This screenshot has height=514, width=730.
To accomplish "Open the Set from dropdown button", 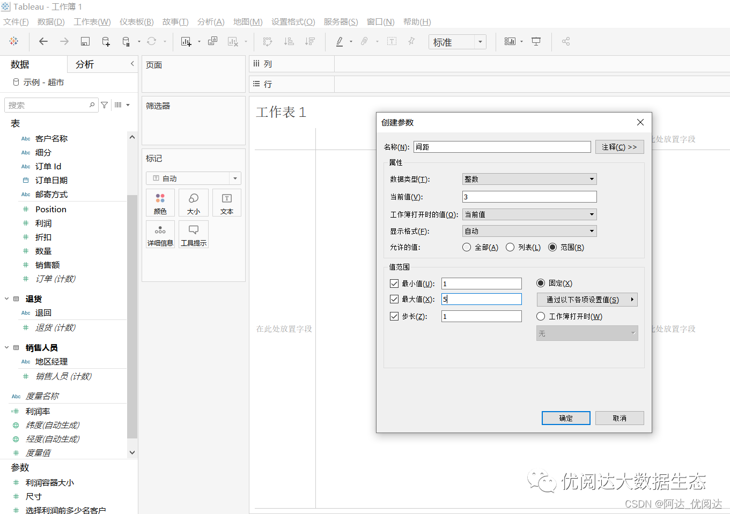I will [587, 300].
